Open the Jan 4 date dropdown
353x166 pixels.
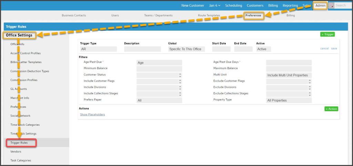click(214, 6)
